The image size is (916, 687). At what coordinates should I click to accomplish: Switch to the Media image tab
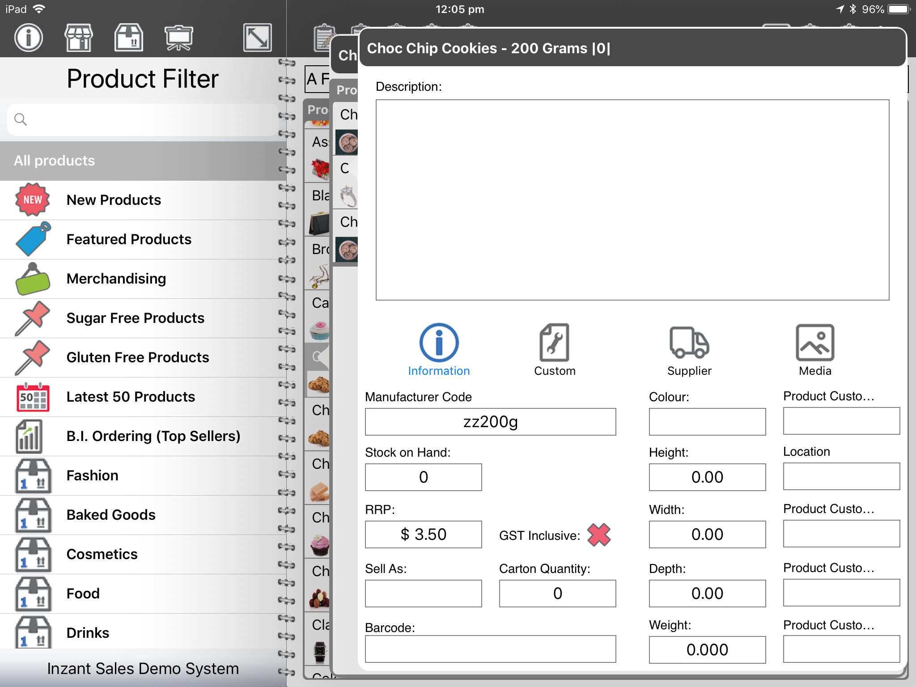[814, 350]
